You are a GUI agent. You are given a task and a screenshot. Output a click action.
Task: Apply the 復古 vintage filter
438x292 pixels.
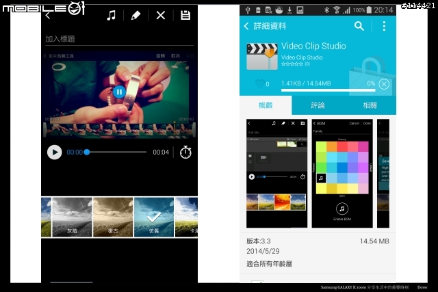[113, 217]
